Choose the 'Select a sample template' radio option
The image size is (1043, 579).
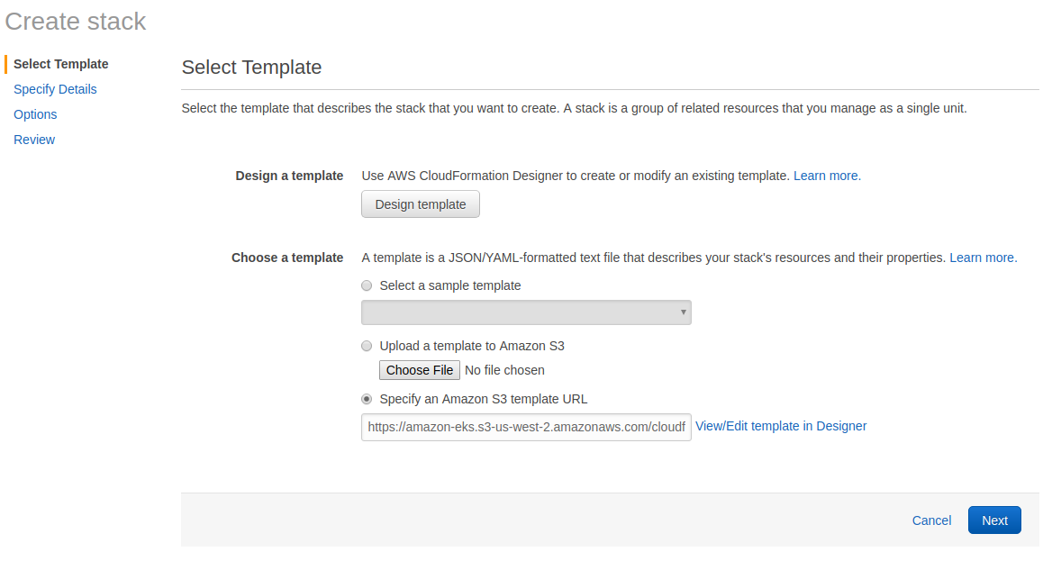pyautogui.click(x=367, y=285)
